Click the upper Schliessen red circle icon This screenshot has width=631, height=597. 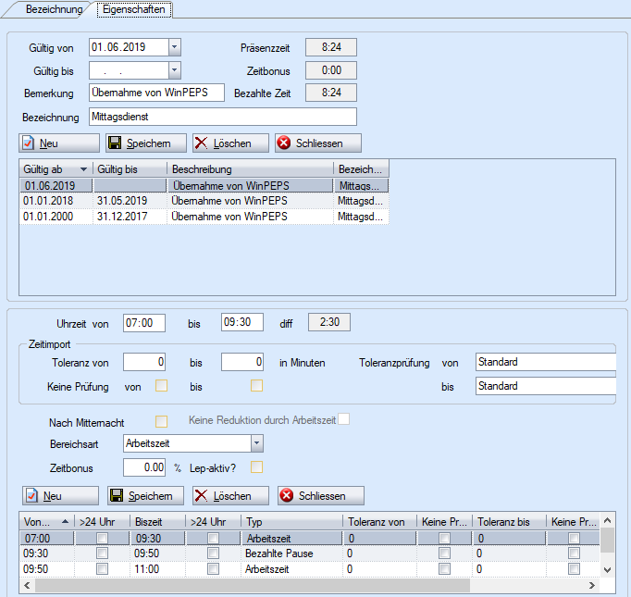click(x=284, y=143)
